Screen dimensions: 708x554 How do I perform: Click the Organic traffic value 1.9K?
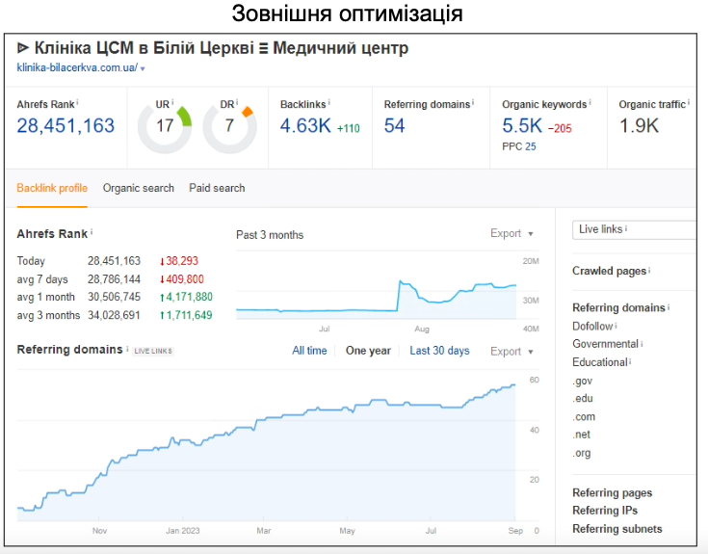639,125
